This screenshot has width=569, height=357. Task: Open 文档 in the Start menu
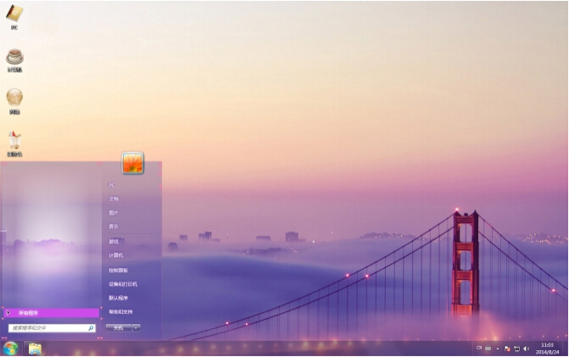tap(114, 198)
